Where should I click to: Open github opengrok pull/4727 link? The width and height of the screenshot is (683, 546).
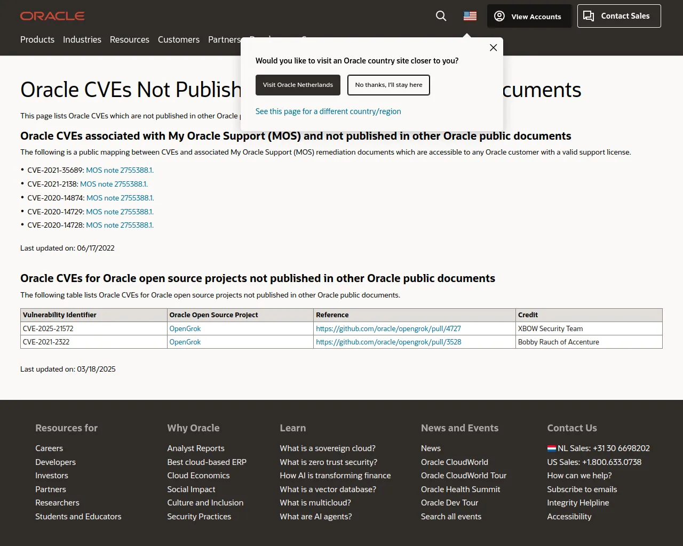tap(388, 328)
